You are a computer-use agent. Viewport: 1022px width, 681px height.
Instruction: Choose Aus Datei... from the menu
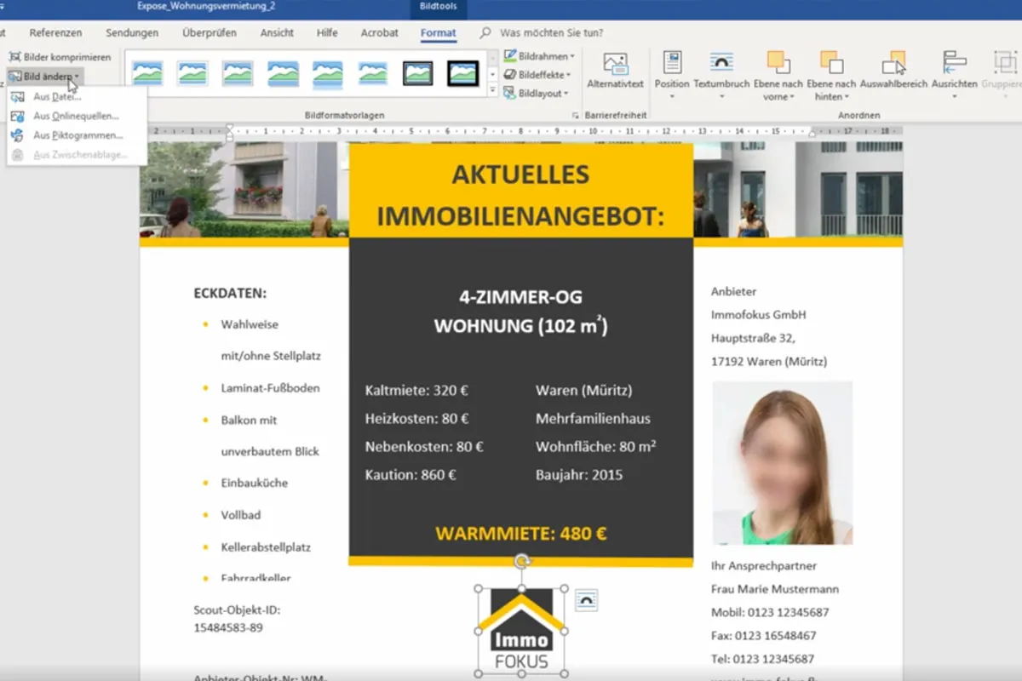56,96
